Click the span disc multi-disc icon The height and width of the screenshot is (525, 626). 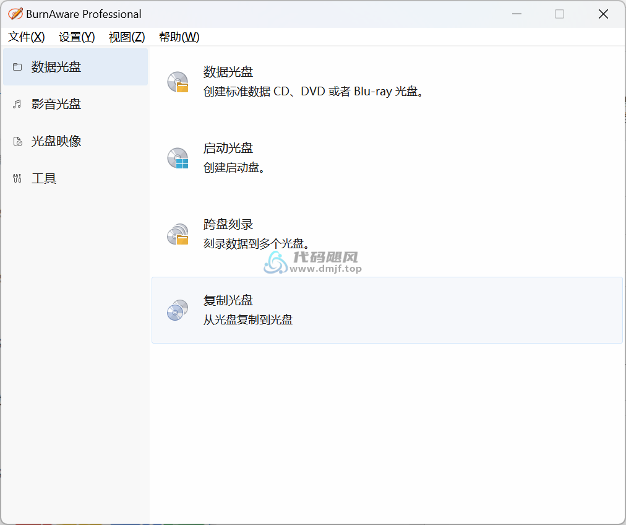pyautogui.click(x=178, y=234)
